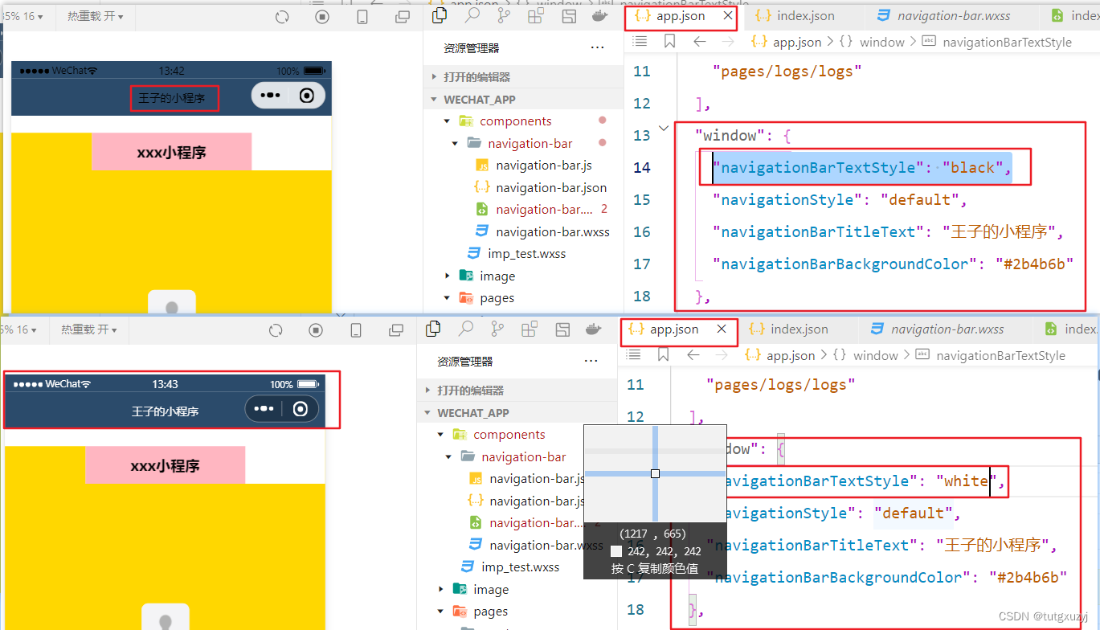Click the Docker whale icon in the lower screenshot

coord(593,329)
